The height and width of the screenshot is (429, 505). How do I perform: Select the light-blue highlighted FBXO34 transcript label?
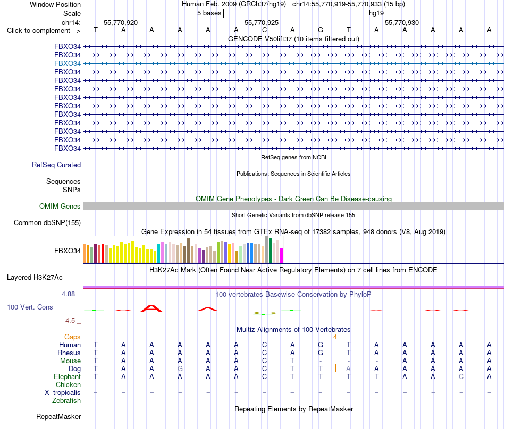tap(68, 63)
